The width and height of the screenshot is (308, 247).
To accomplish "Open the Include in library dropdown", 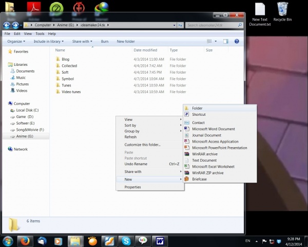I will (49, 41).
